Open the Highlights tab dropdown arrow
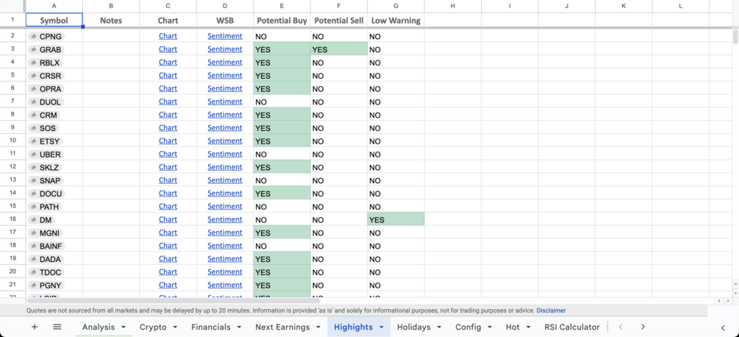The height and width of the screenshot is (337, 739). pyautogui.click(x=382, y=327)
